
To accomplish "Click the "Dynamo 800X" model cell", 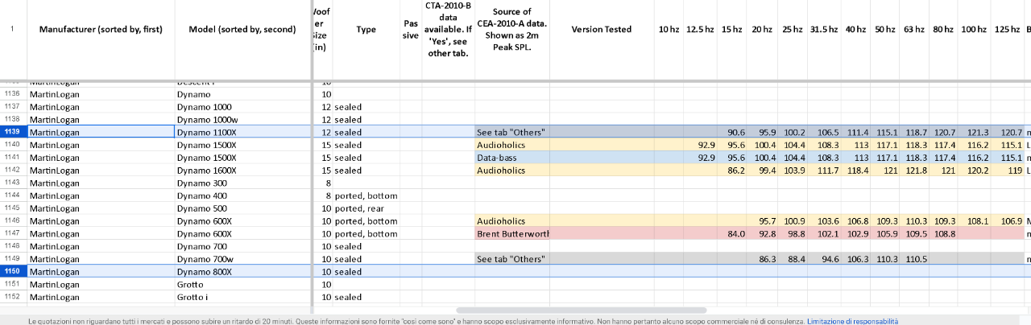I will (242, 271).
